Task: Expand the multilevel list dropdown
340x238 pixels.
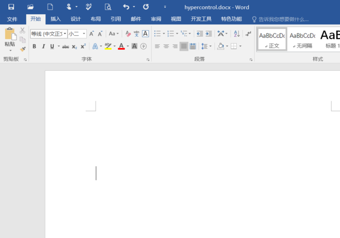Action: [x=190, y=33]
